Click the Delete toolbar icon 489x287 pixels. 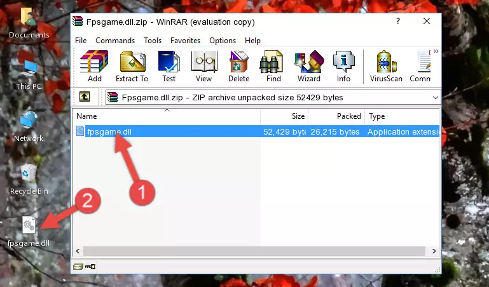[x=238, y=66]
